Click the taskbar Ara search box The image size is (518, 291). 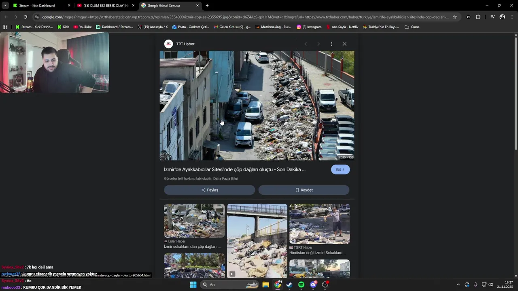point(230,285)
